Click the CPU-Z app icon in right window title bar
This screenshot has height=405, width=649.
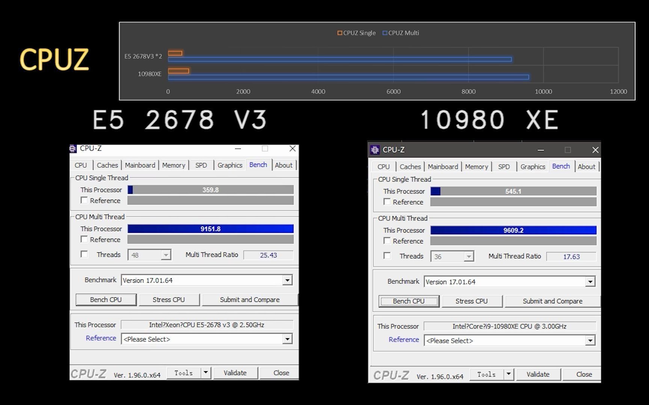[375, 150]
